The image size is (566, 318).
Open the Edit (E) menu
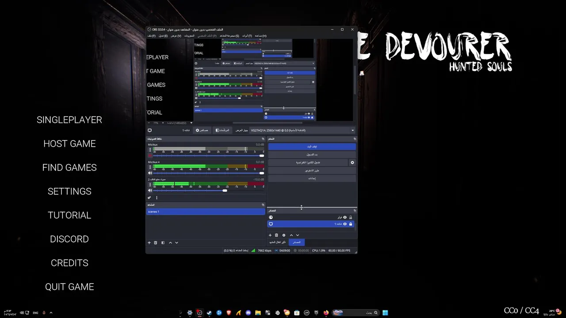[163, 36]
